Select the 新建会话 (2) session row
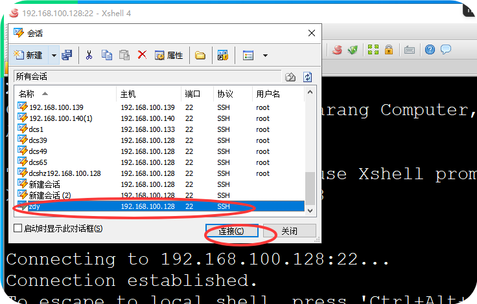Viewport: 477px width, 304px height. [x=159, y=195]
